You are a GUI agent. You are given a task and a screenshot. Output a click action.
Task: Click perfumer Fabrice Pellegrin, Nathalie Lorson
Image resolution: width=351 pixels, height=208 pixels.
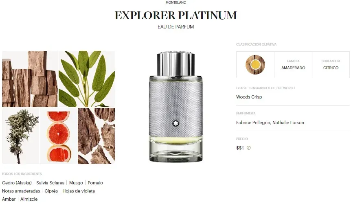(270, 123)
